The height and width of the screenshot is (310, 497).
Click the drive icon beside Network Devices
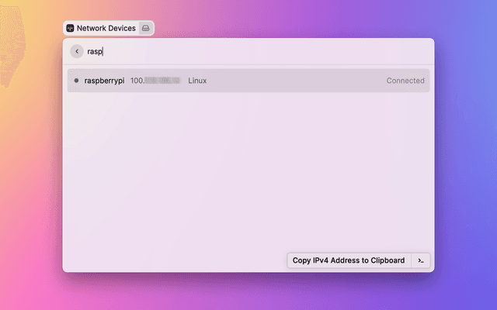(145, 28)
